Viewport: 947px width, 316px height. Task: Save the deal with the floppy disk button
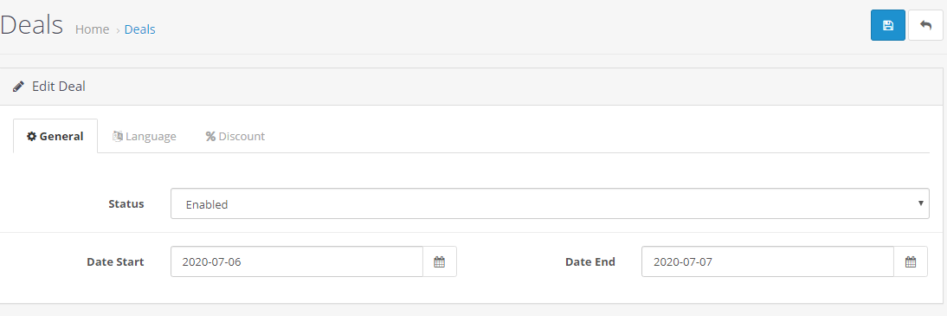pyautogui.click(x=887, y=25)
